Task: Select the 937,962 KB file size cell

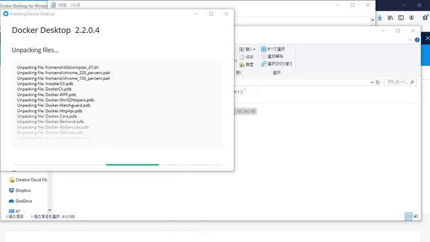Action: click(x=246, y=111)
